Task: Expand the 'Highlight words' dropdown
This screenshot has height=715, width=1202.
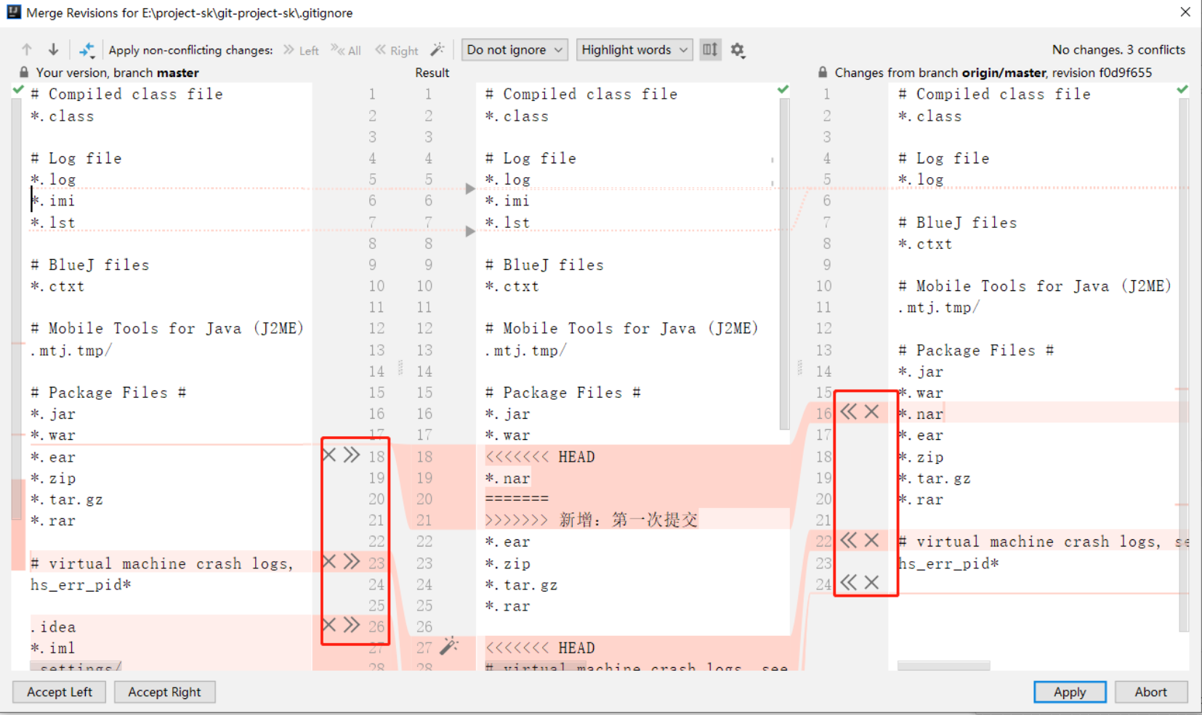Action: pos(634,49)
